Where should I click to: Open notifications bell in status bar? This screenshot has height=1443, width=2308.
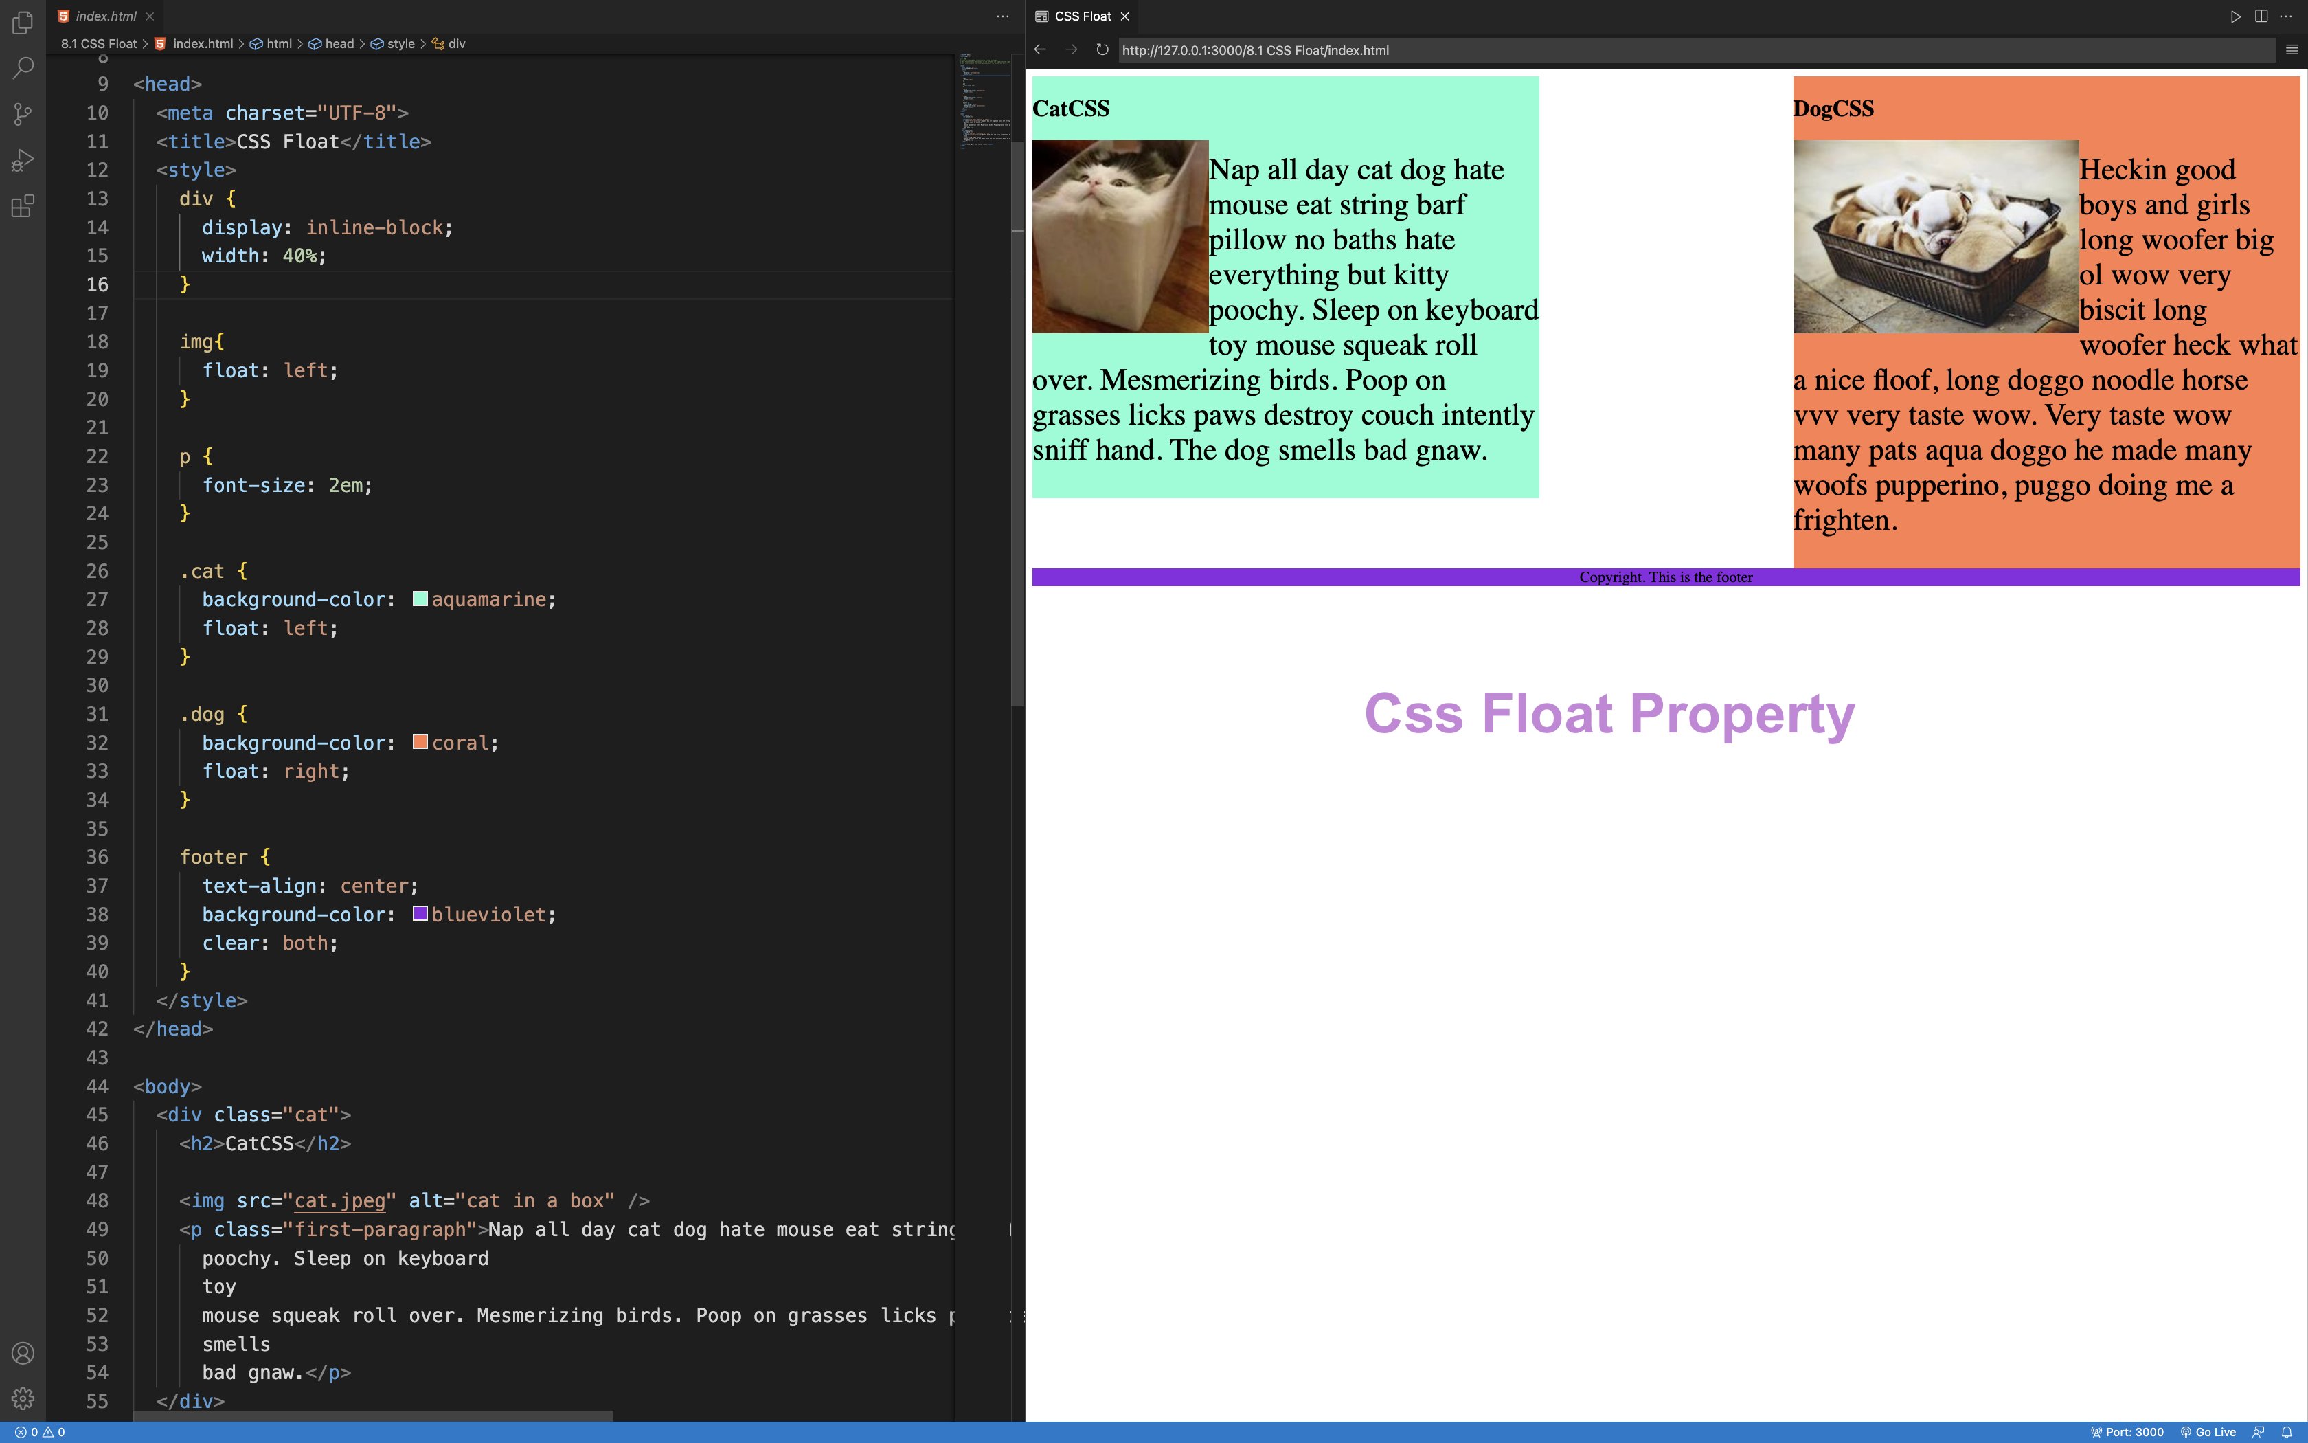2286,1433
